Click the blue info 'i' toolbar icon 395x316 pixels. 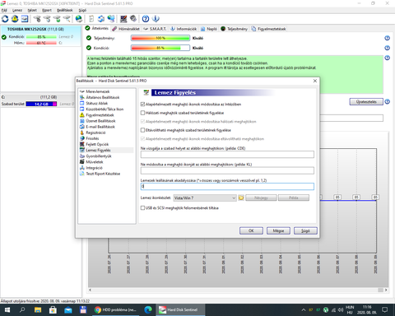[x=156, y=19]
